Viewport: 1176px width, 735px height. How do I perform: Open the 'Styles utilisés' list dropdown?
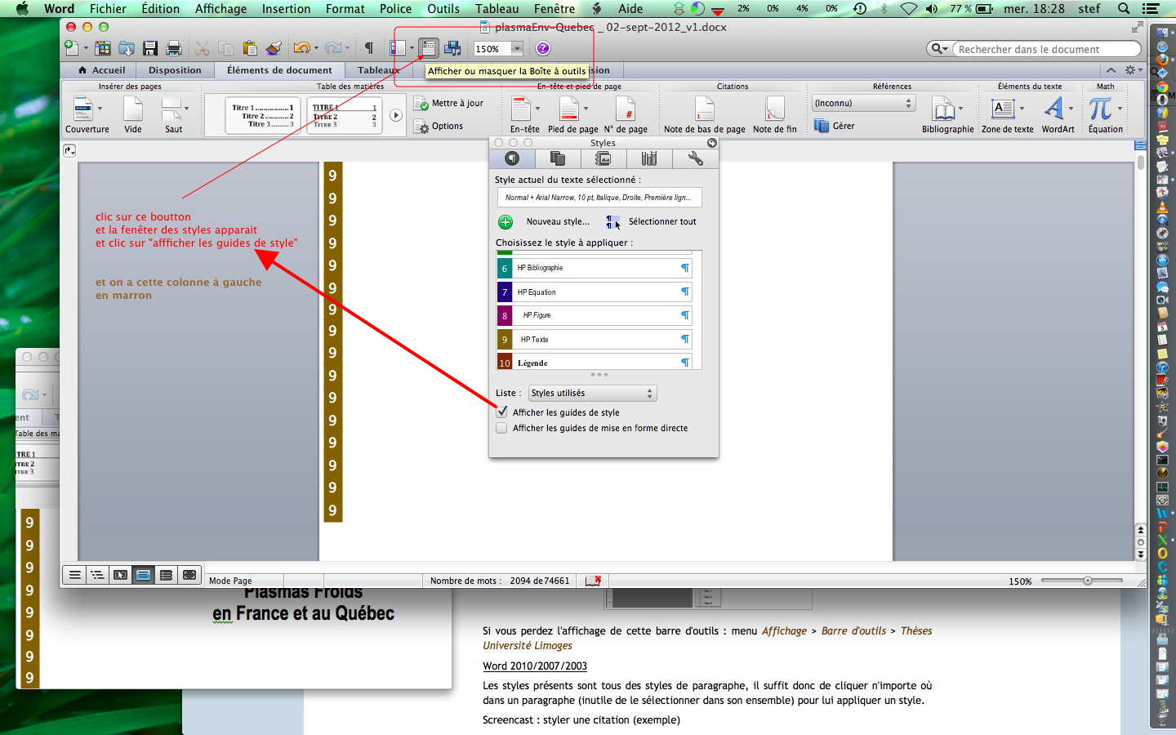pos(592,393)
